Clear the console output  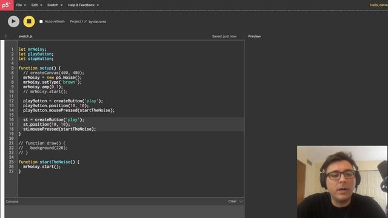tap(232, 202)
